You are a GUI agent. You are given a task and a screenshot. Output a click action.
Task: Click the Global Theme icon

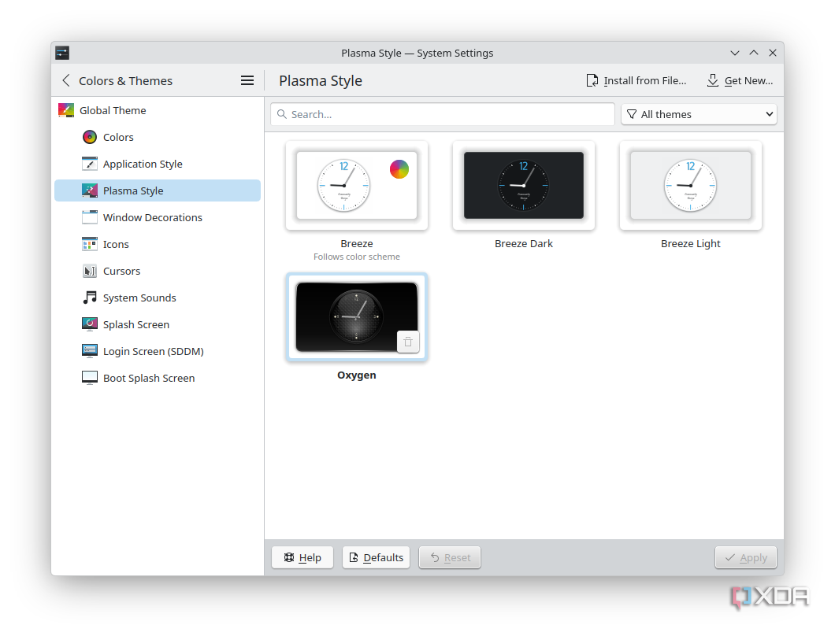tap(66, 110)
